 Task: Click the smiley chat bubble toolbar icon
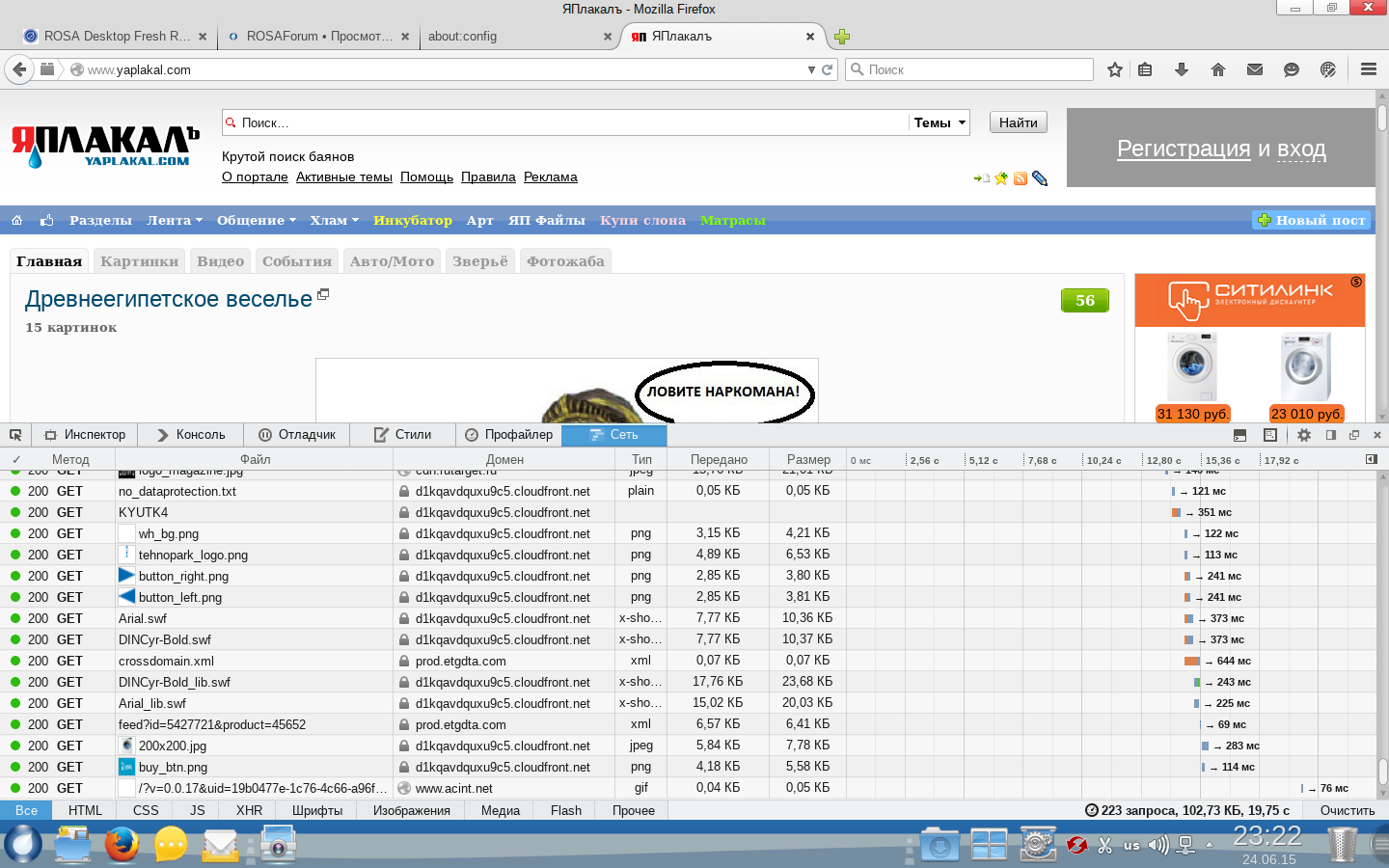click(x=1292, y=69)
